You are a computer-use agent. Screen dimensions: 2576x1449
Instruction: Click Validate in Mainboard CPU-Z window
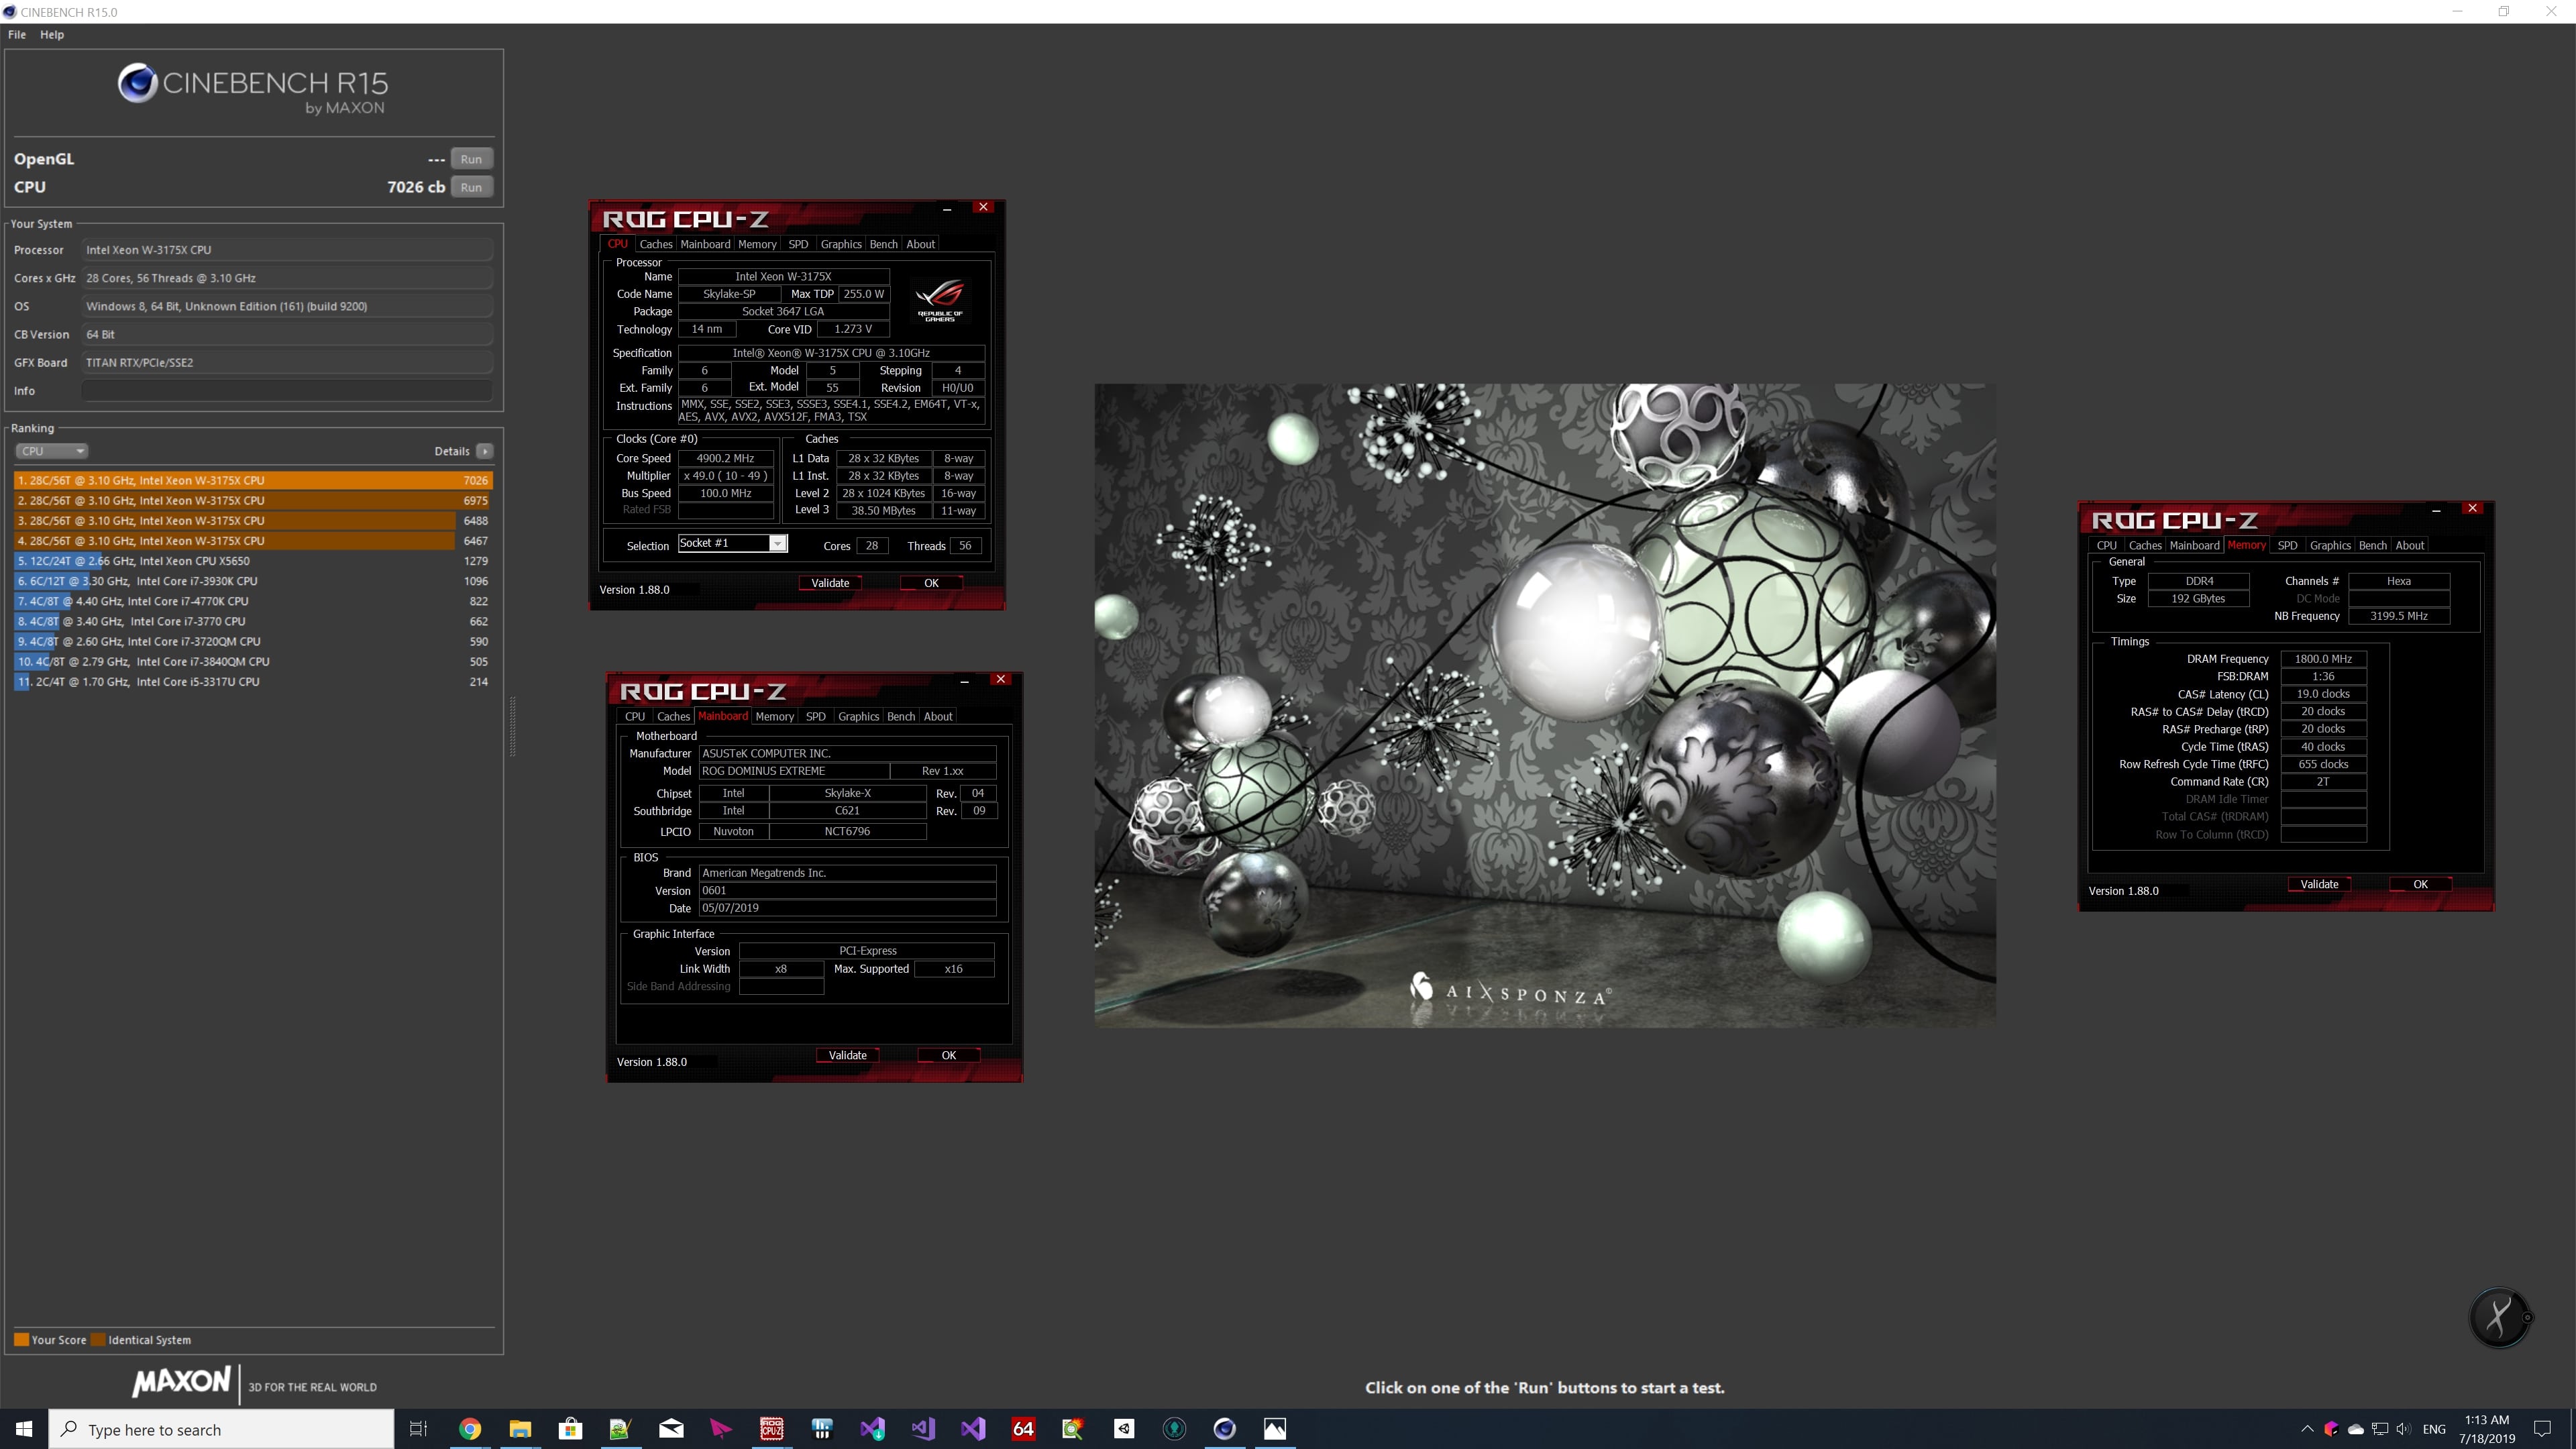(847, 1055)
